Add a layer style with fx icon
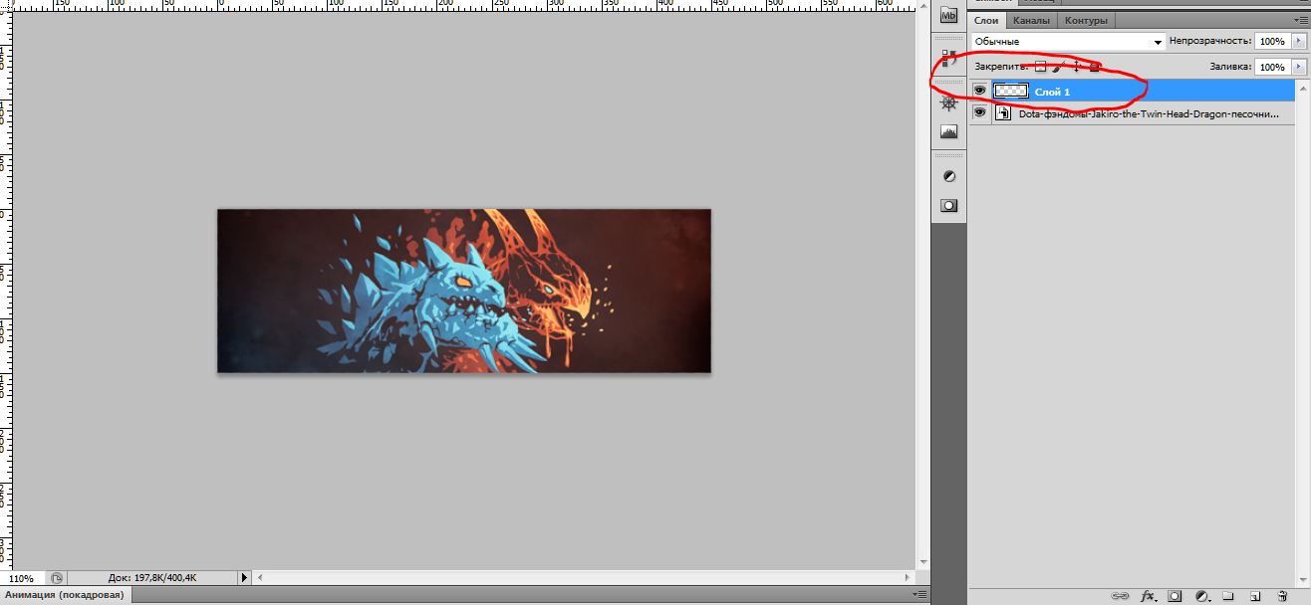Viewport: 1311px width, 605px height. [x=1148, y=596]
